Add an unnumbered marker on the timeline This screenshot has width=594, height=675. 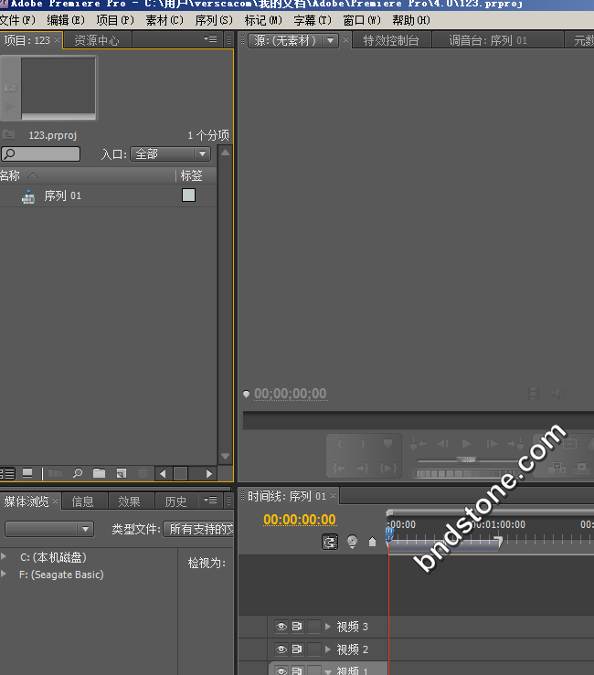point(372,542)
